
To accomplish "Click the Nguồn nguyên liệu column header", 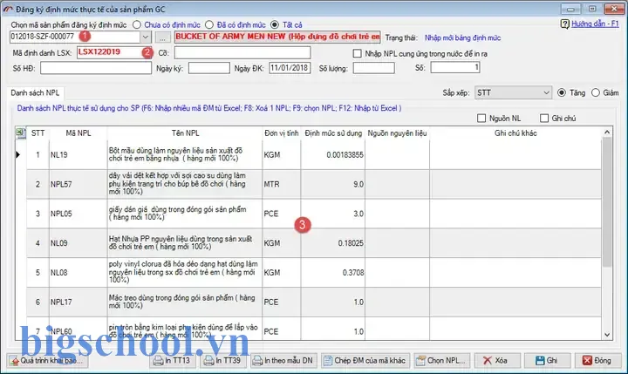I will coord(398,133).
